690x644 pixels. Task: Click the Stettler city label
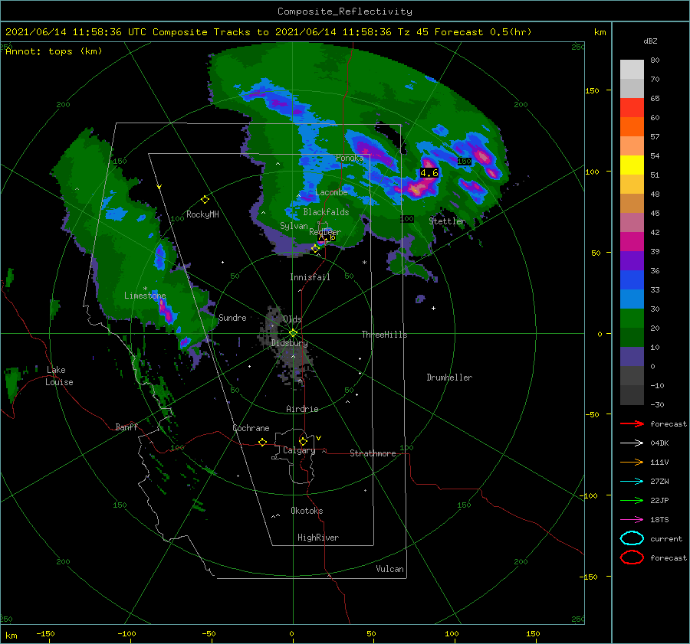[447, 221]
